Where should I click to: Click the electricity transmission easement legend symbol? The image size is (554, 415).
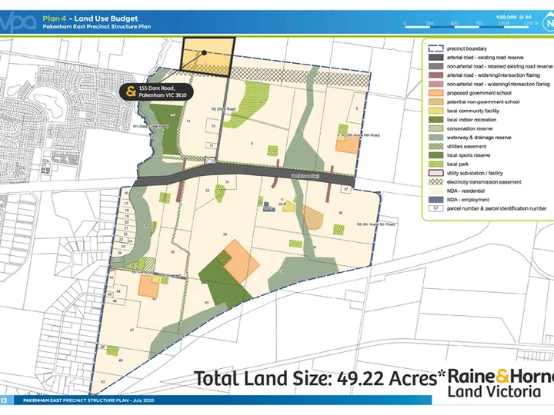436,182
